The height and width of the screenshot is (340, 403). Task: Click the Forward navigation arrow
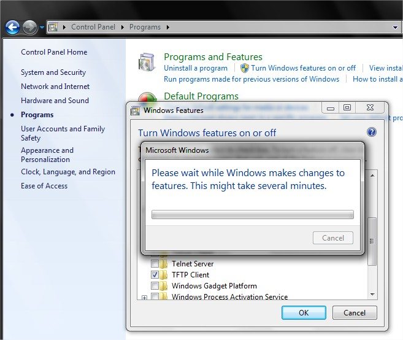29,27
